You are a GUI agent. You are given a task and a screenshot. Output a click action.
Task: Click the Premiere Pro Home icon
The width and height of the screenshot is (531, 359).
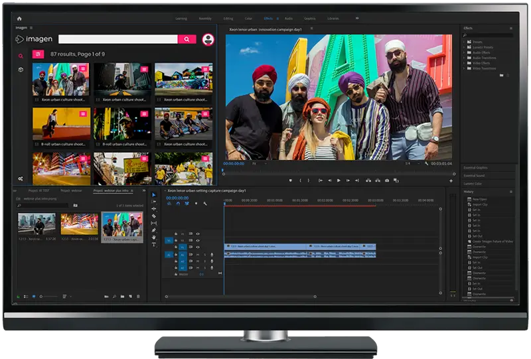pos(19,18)
